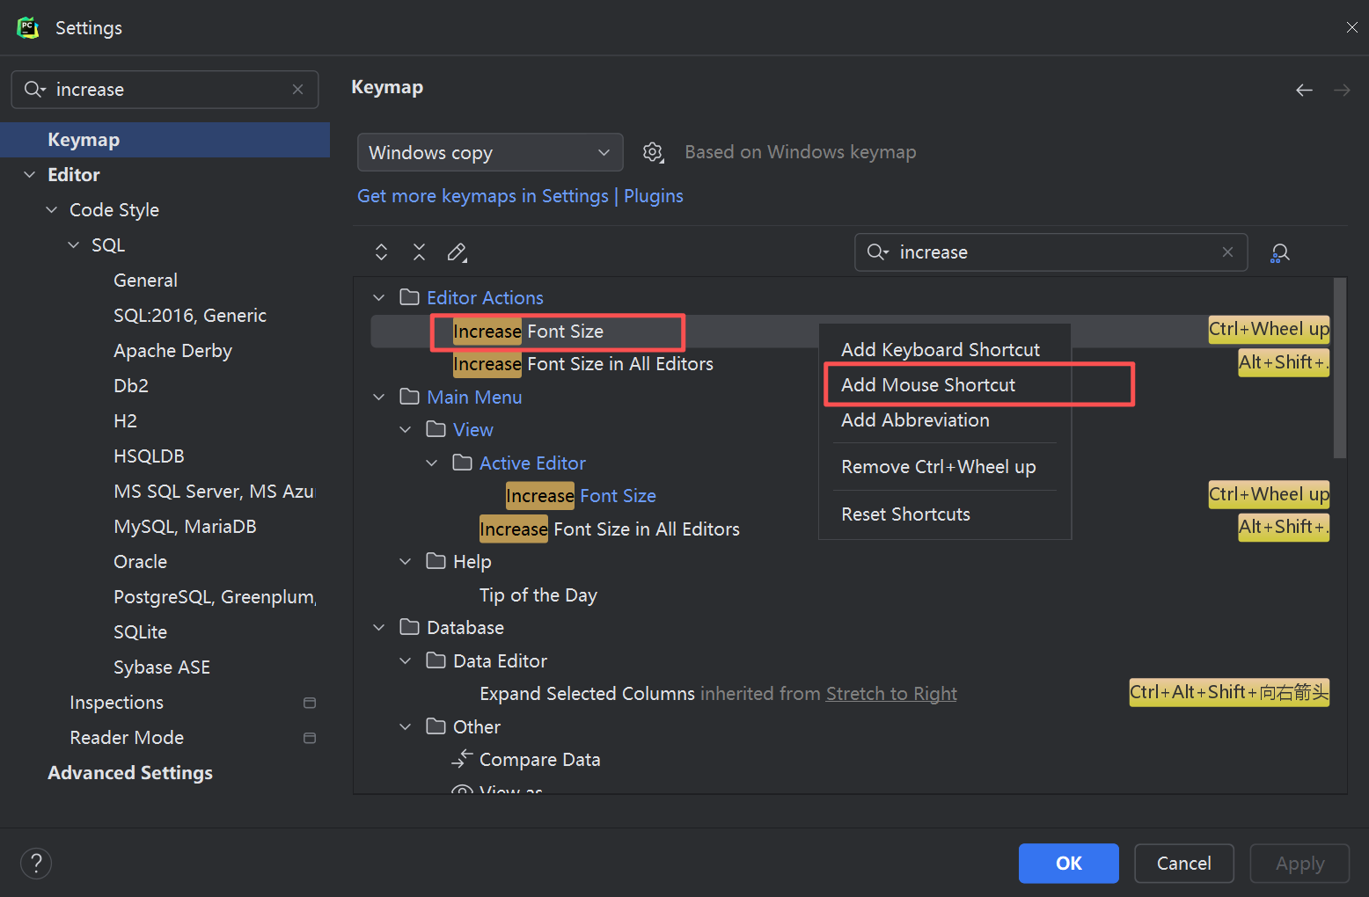Select Sybase ASE entry
Screen dimensions: 1369x897
click(162, 667)
